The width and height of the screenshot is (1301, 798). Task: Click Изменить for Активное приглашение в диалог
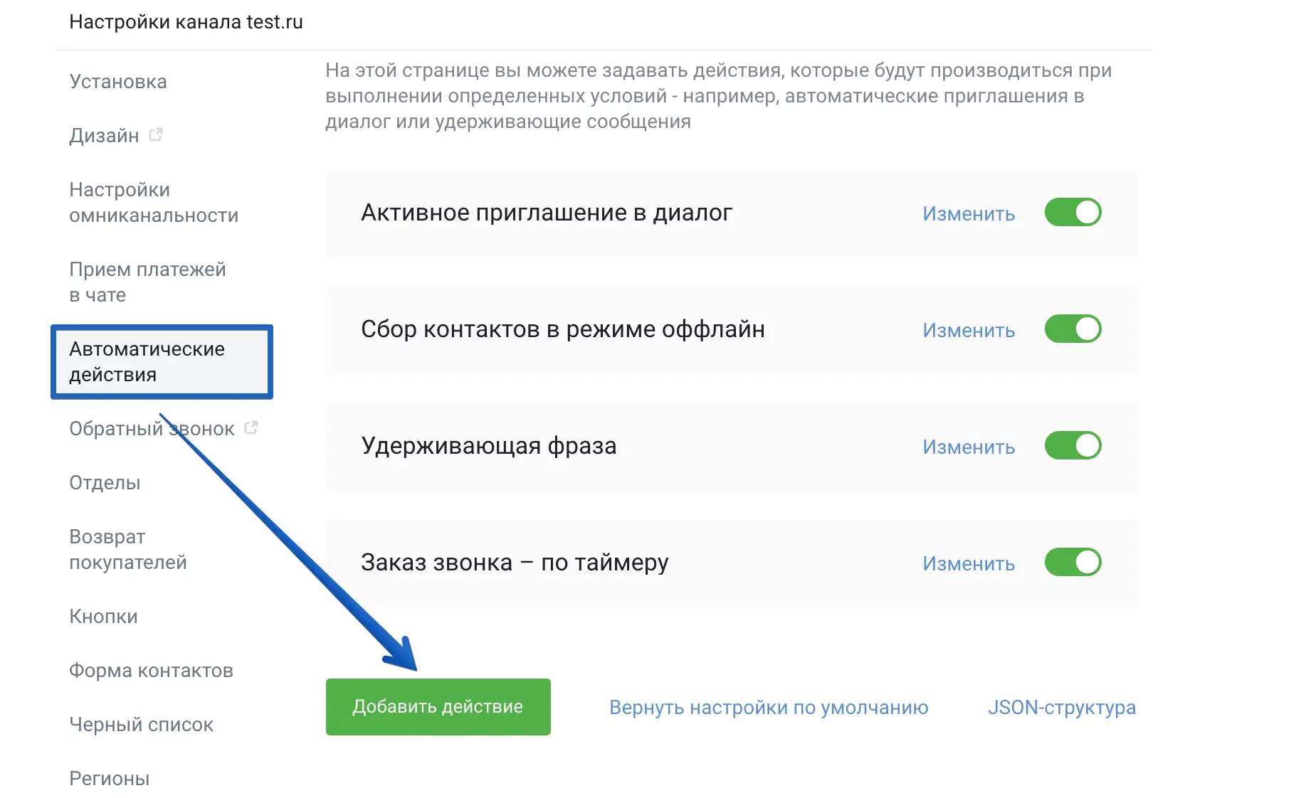point(968,214)
